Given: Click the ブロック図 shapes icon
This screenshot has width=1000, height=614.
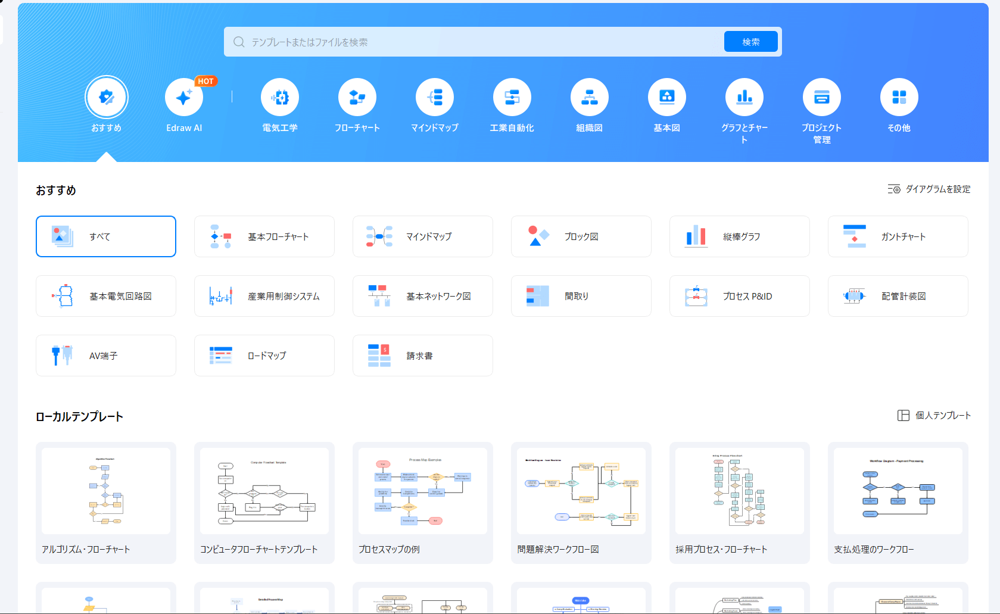Looking at the screenshot, I should [x=538, y=236].
